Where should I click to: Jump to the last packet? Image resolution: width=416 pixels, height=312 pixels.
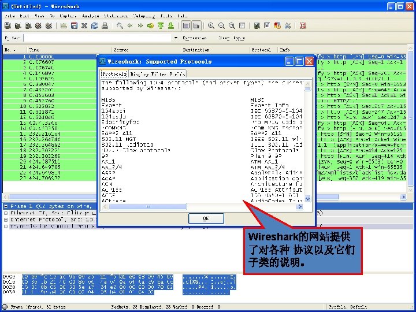pos(171,26)
